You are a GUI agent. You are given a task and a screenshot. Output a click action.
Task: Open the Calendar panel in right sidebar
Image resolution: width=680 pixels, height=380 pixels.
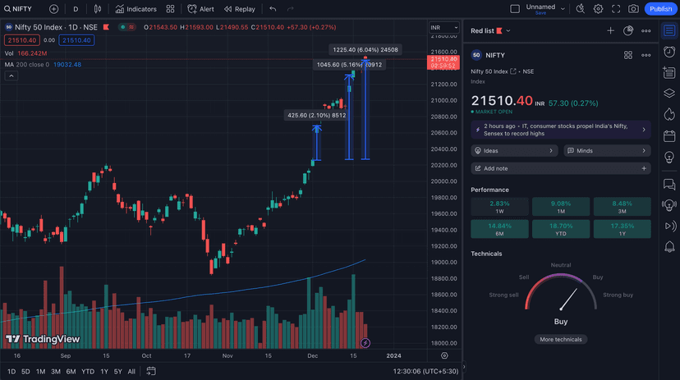(669, 136)
